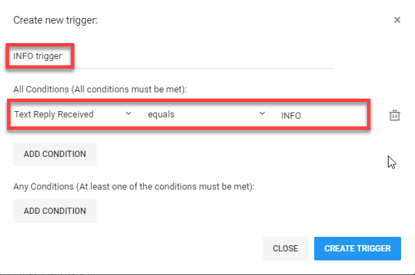Viewport: 415px width, 275px height.
Task: Expand the equals operator chevron arrow
Action: [x=262, y=113]
